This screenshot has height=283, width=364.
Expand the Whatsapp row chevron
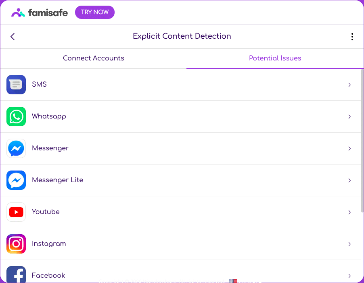point(349,117)
